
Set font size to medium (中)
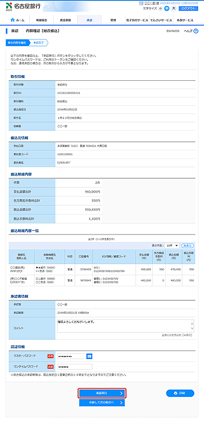(x=167, y=8)
